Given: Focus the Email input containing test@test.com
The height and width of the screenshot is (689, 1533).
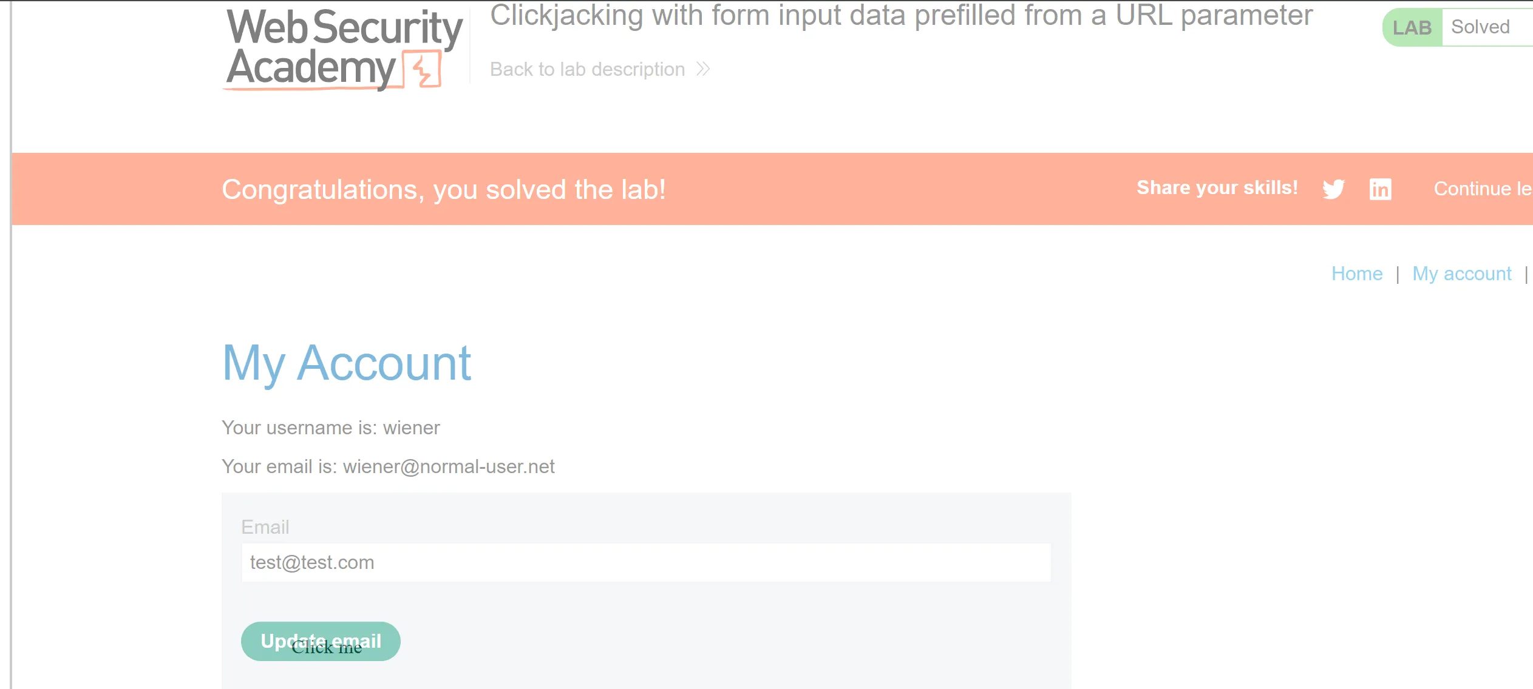Looking at the screenshot, I should 646,562.
